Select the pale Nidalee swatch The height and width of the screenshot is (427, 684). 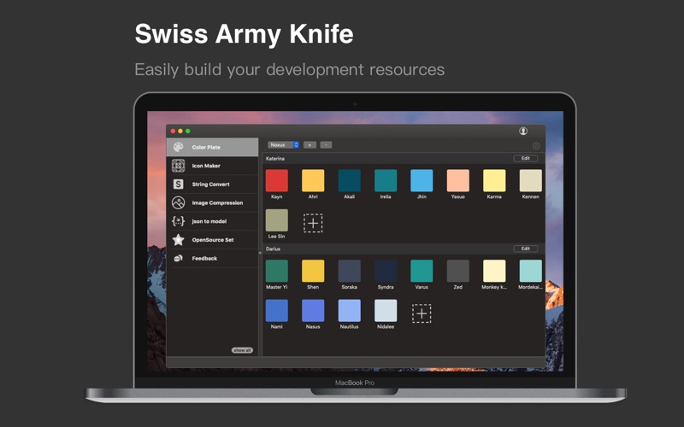tap(386, 310)
